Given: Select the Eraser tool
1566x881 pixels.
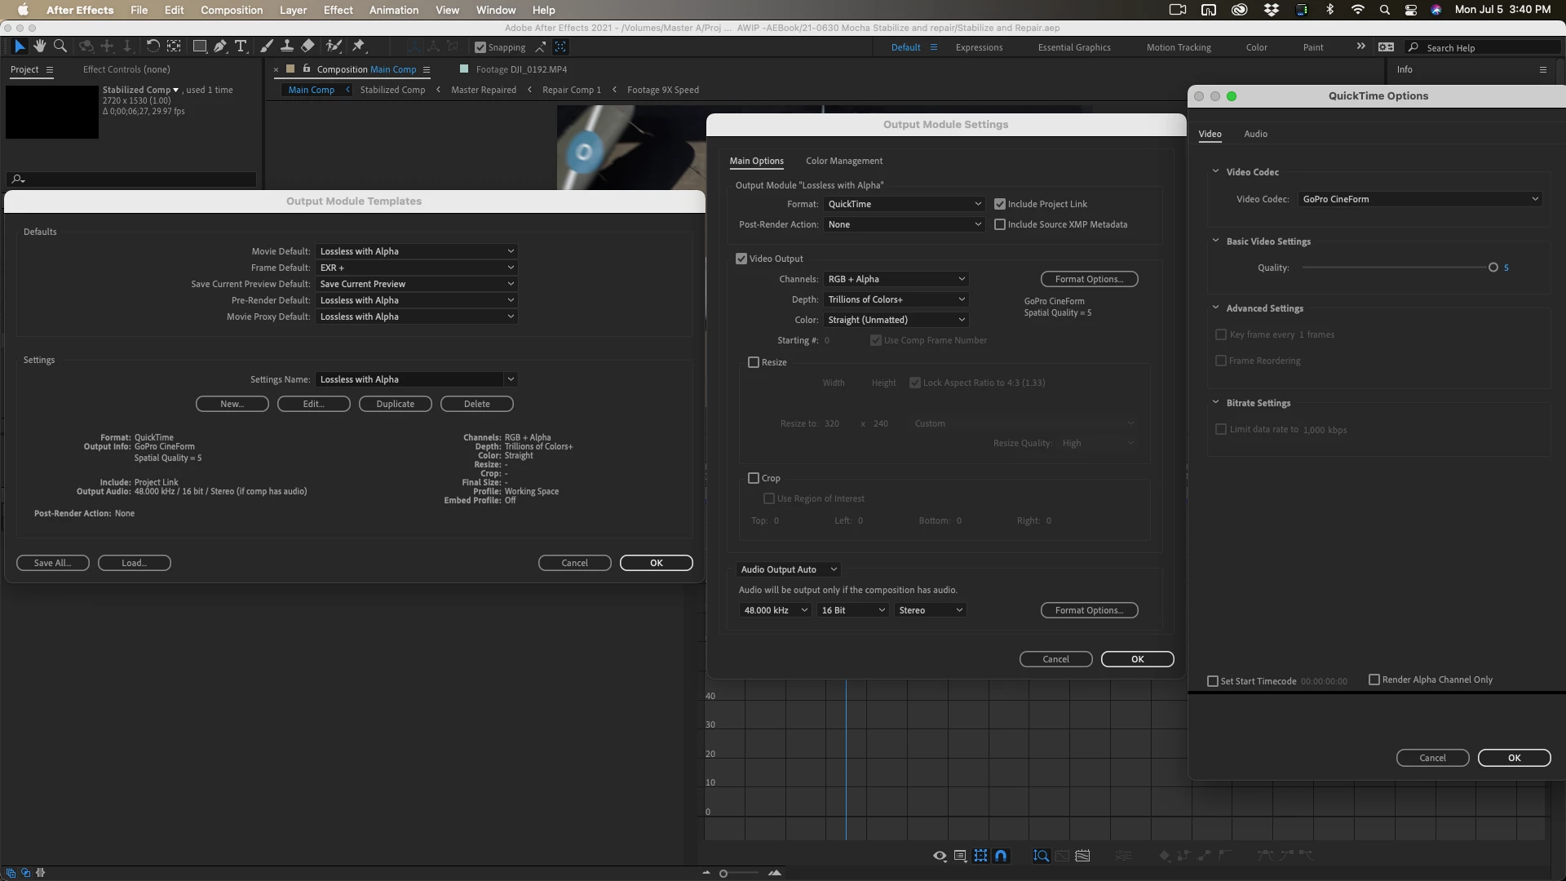Looking at the screenshot, I should (x=307, y=46).
